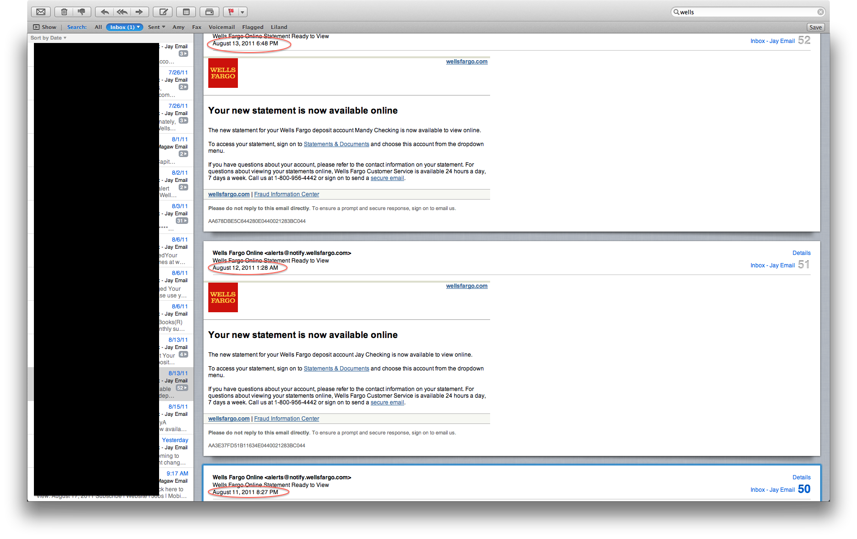Open the new note icon in toolbar
The width and height of the screenshot is (857, 539).
[186, 12]
